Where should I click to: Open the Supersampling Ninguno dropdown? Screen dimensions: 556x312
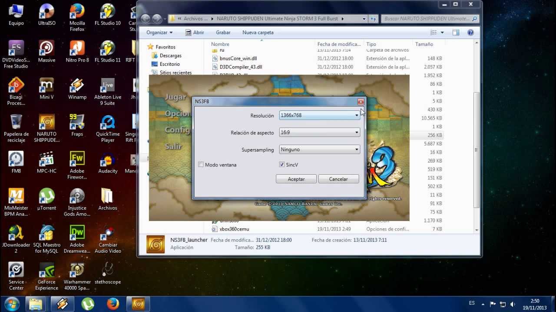(x=320, y=149)
